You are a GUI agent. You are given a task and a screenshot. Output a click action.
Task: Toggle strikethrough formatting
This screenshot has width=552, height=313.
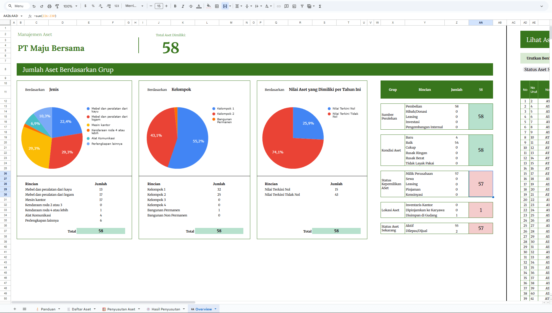click(x=191, y=6)
